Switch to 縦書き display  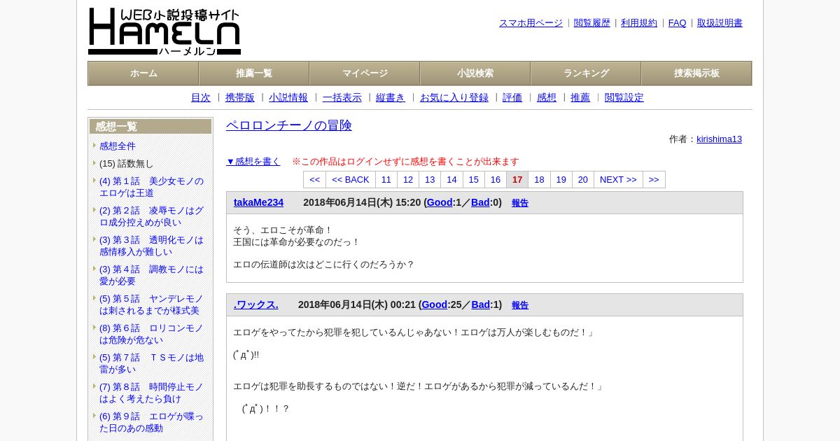[x=391, y=98]
